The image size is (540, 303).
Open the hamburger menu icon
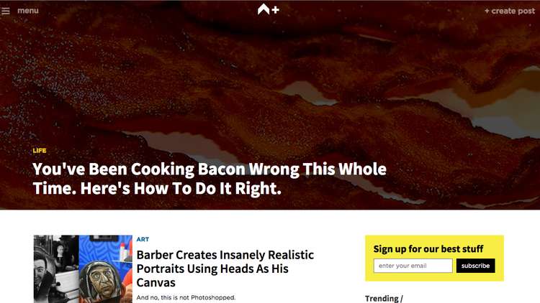(6, 11)
